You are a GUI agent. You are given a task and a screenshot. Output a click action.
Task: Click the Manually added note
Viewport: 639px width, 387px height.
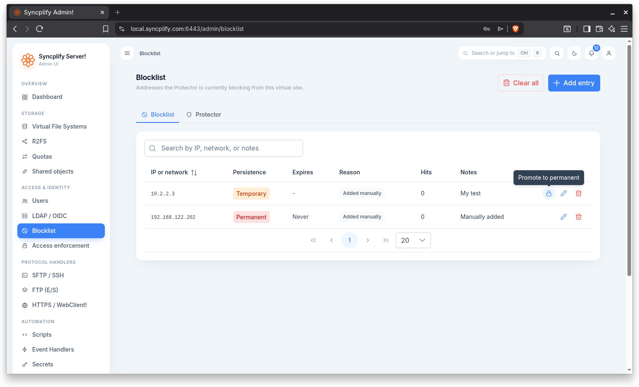coord(482,217)
